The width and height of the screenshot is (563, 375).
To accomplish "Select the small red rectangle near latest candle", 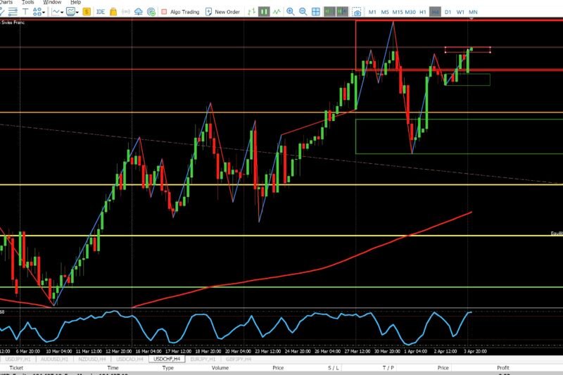I will click(x=467, y=49).
